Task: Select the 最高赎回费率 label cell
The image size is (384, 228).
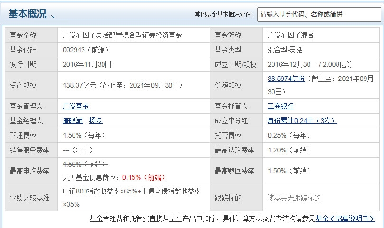Action: pyautogui.click(x=236, y=171)
